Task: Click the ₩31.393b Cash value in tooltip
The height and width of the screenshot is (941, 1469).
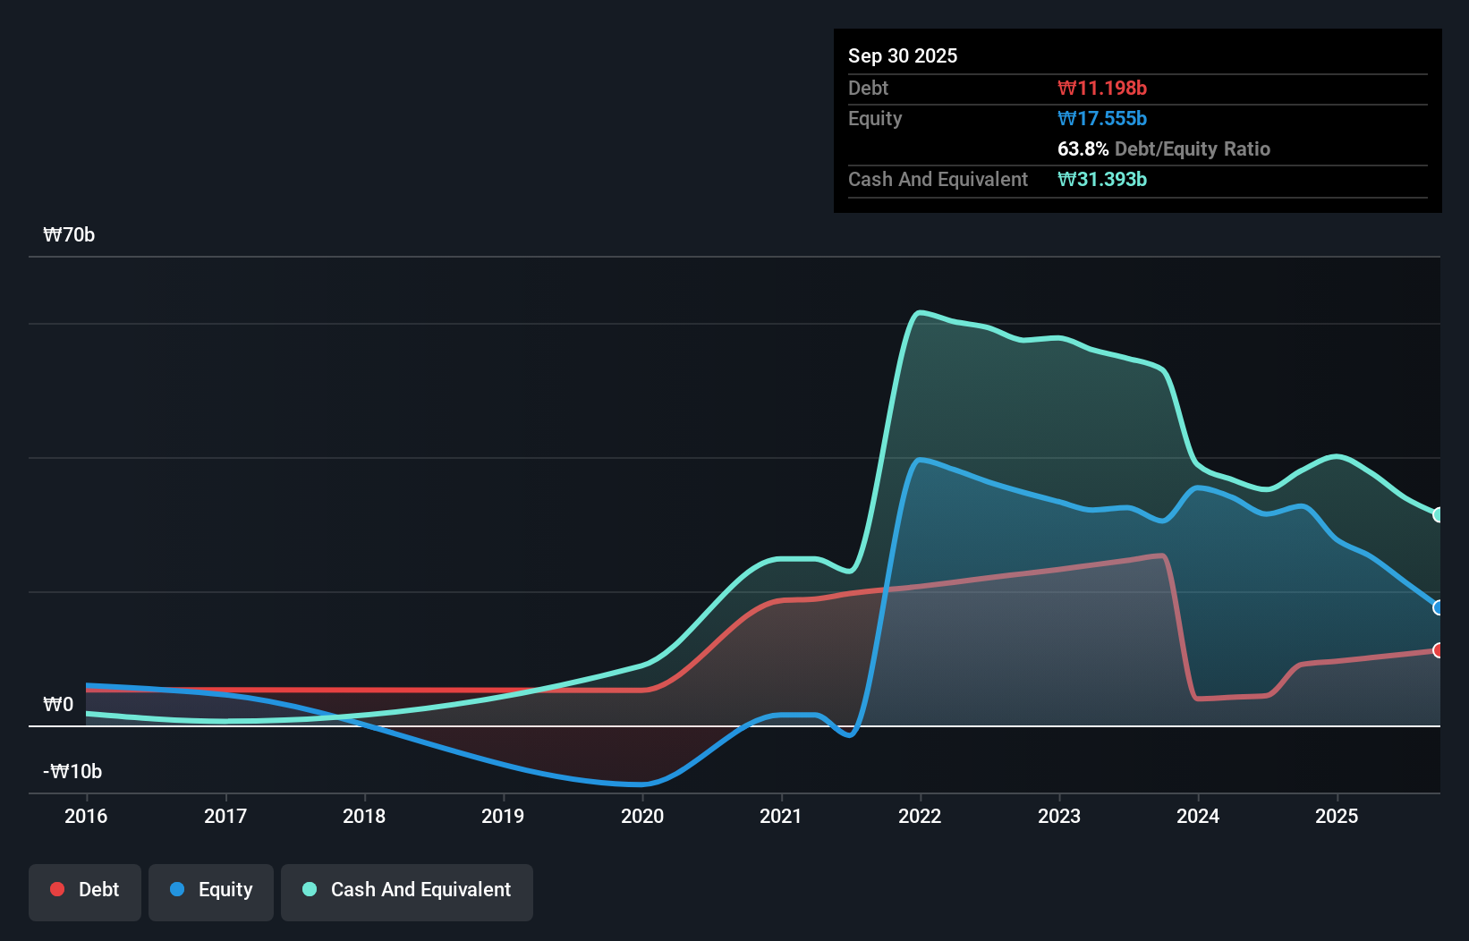Action: point(1102,179)
